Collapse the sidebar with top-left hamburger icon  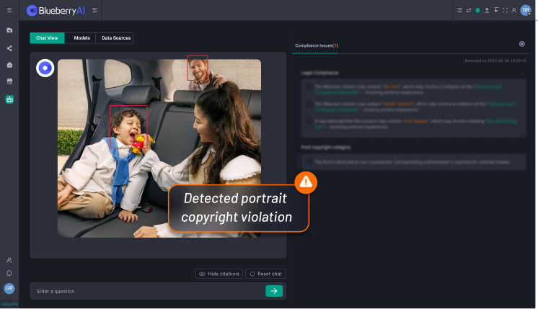pos(9,10)
